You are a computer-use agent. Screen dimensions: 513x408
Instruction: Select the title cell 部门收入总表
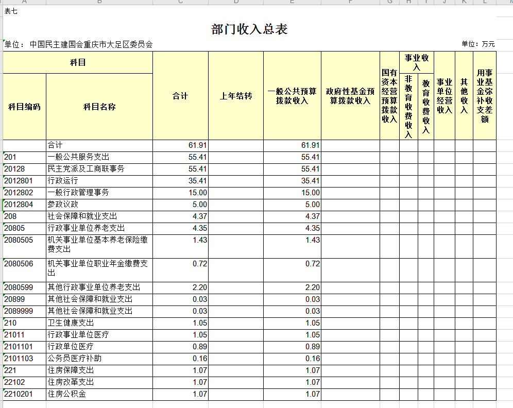click(x=249, y=29)
